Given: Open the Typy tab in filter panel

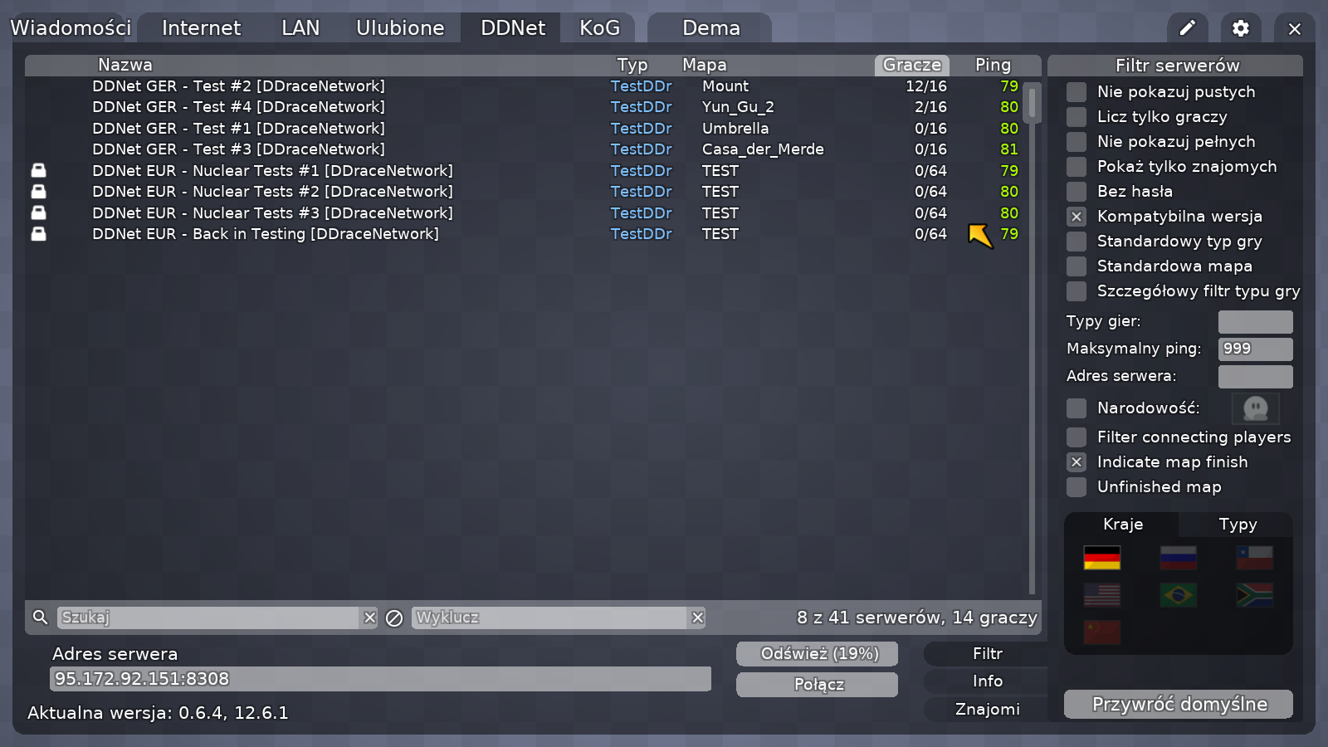Looking at the screenshot, I should [x=1237, y=525].
